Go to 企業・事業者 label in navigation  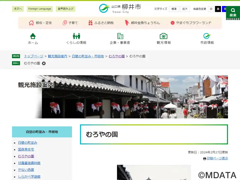[120, 43]
